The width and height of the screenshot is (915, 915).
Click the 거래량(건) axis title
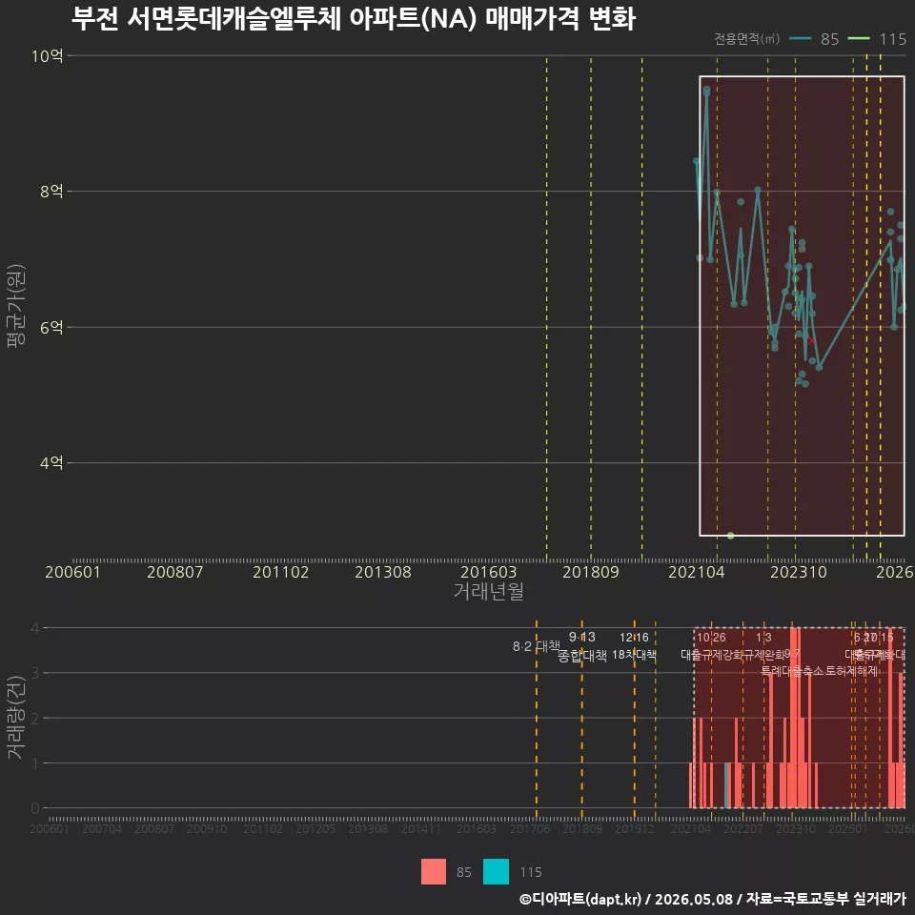point(15,719)
